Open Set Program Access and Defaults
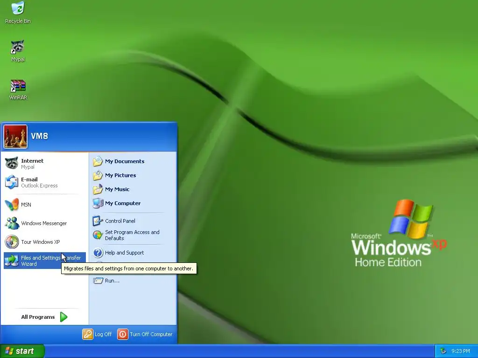This screenshot has width=478, height=358. coord(133,235)
